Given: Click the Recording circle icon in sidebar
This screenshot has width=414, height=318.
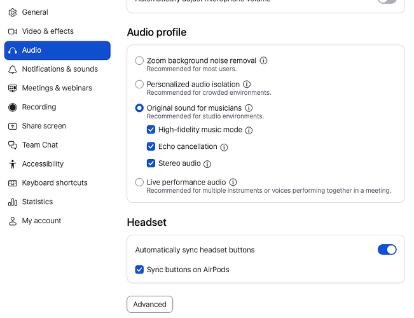Looking at the screenshot, I should click(x=13, y=107).
